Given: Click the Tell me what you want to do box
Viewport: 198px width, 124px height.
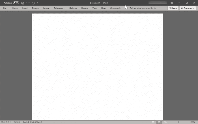Looking at the screenshot, I should pyautogui.click(x=143, y=8).
